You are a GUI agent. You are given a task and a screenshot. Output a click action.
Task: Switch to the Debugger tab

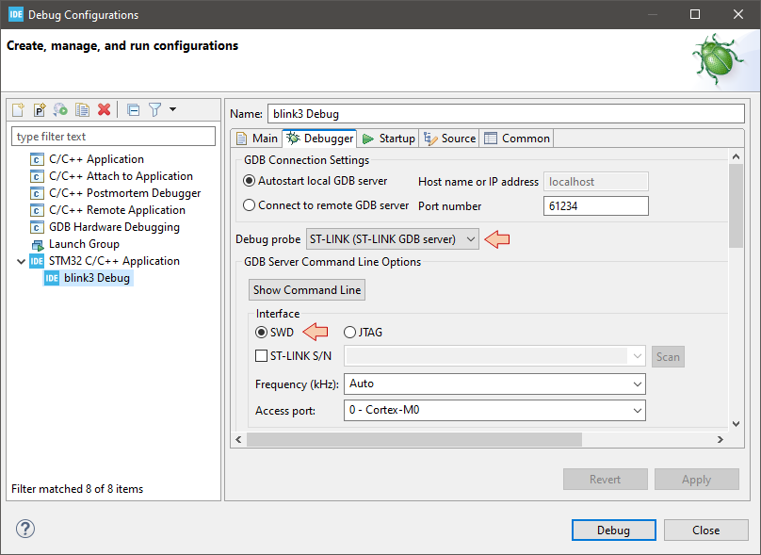pyautogui.click(x=319, y=139)
